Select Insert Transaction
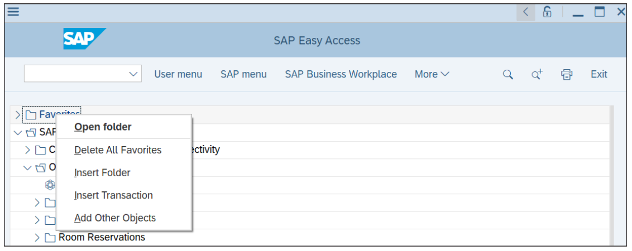The image size is (632, 251). [x=114, y=195]
